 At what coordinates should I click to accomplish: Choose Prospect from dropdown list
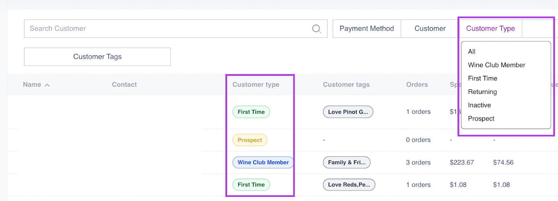[481, 119]
